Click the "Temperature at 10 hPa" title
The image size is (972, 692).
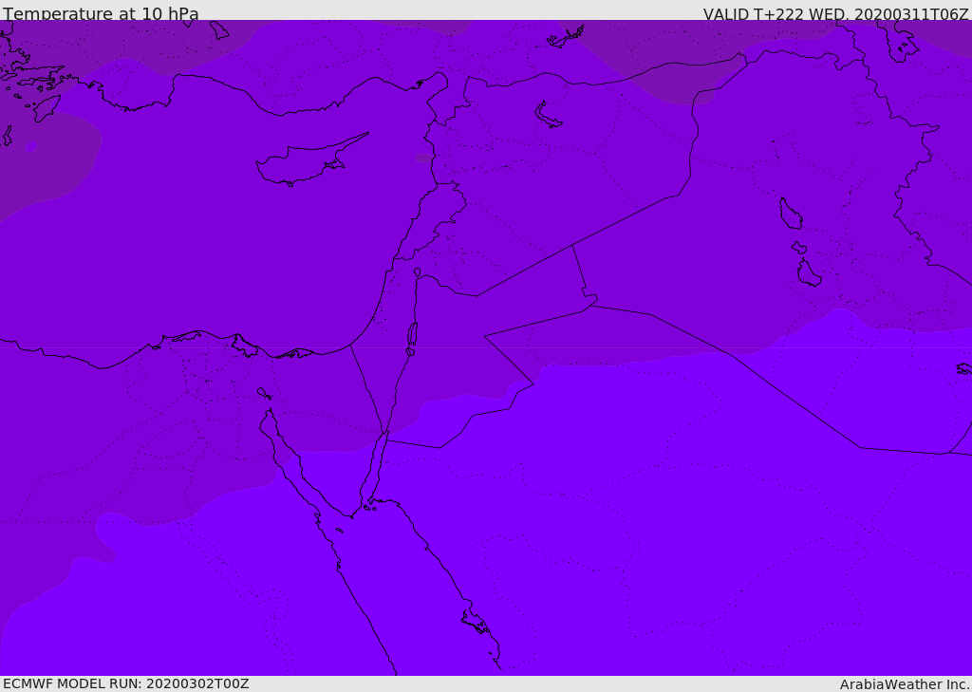101,14
